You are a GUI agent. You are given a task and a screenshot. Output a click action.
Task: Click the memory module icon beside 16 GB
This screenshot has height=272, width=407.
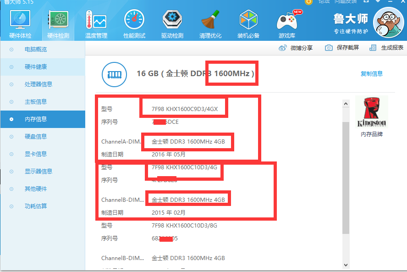pyautogui.click(x=114, y=75)
